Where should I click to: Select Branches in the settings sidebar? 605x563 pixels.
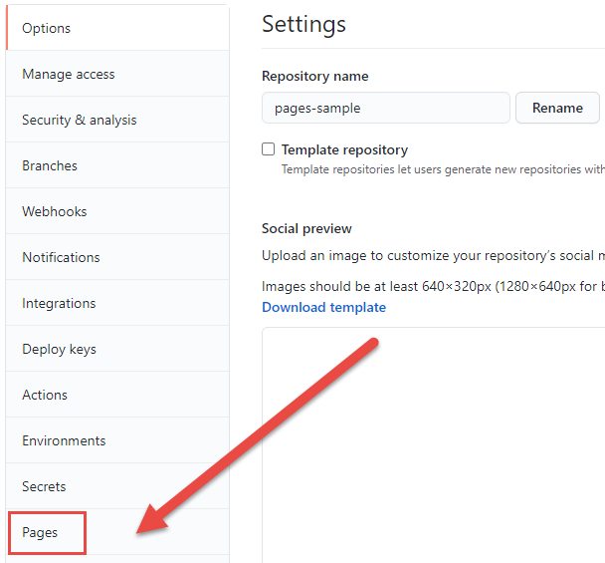(117, 165)
